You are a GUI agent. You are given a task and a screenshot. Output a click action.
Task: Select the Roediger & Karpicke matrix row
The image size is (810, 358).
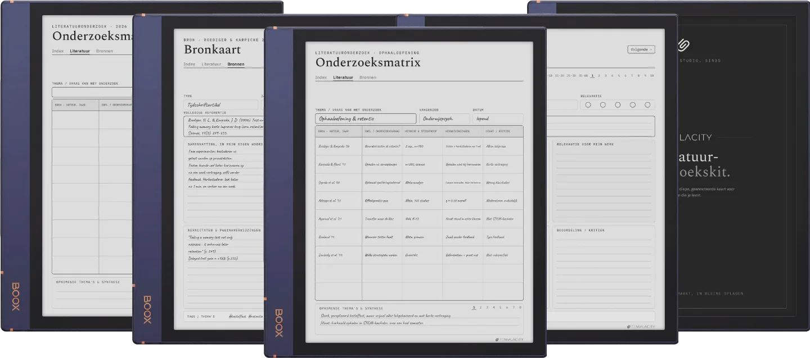click(419, 146)
